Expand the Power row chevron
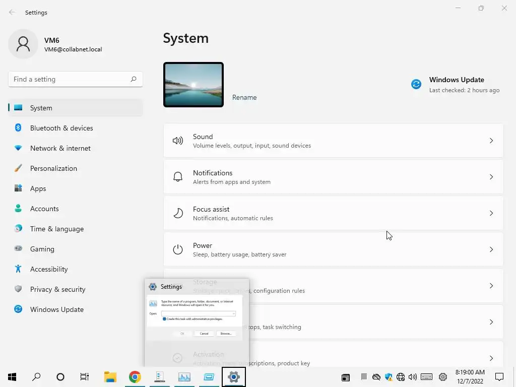Image resolution: width=516 pixels, height=387 pixels. coord(491,249)
